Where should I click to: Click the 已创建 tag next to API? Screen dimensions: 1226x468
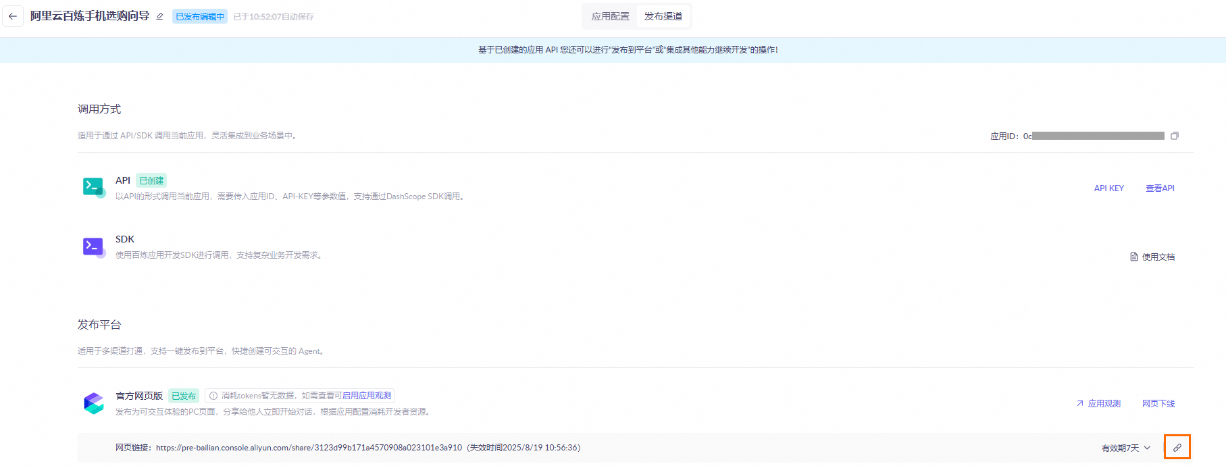(151, 180)
